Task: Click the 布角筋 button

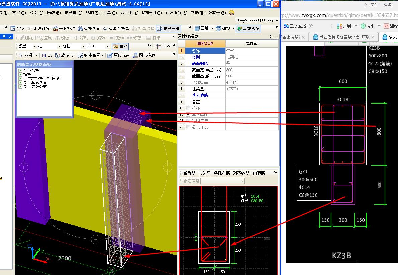Action: pyautogui.click(x=189, y=173)
